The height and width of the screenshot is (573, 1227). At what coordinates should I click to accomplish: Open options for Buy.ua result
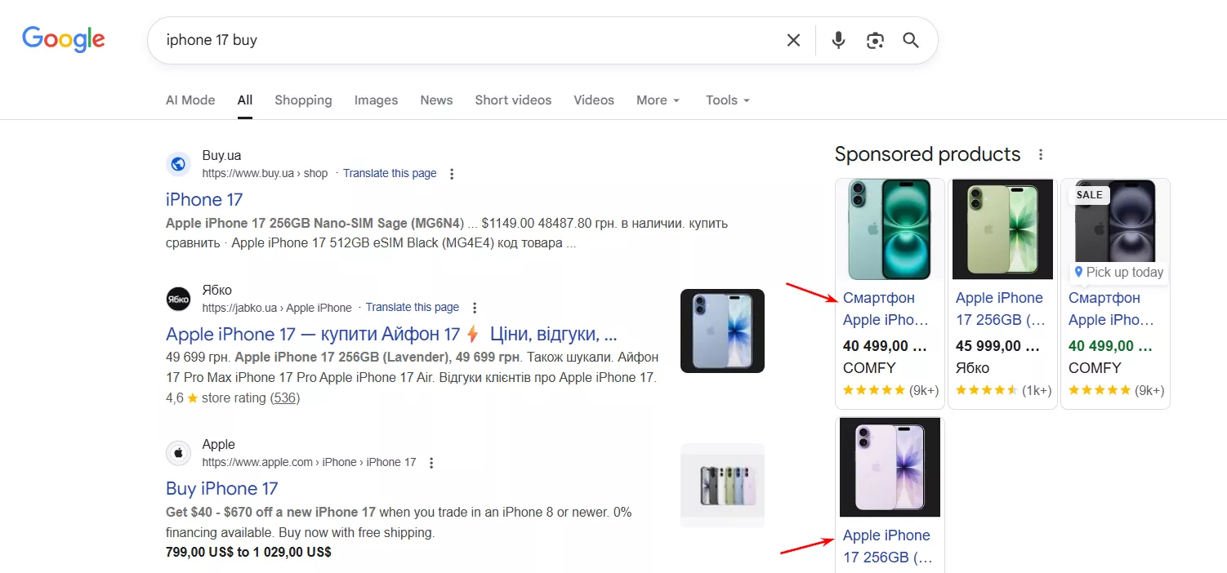pyautogui.click(x=452, y=174)
